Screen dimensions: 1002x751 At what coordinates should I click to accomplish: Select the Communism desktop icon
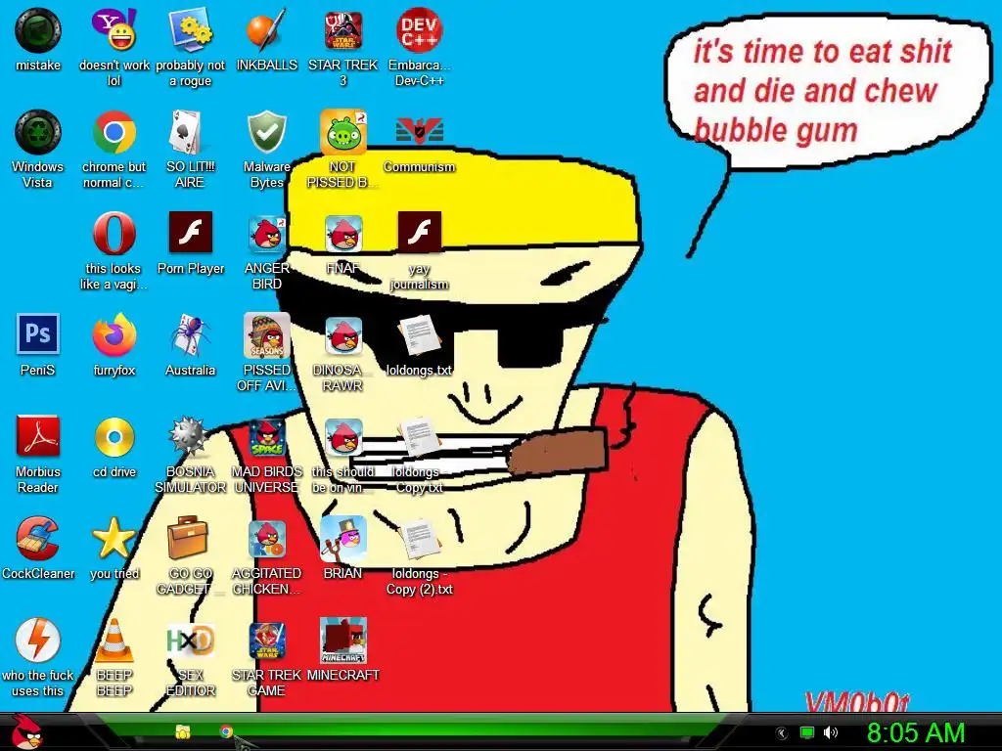(x=419, y=132)
